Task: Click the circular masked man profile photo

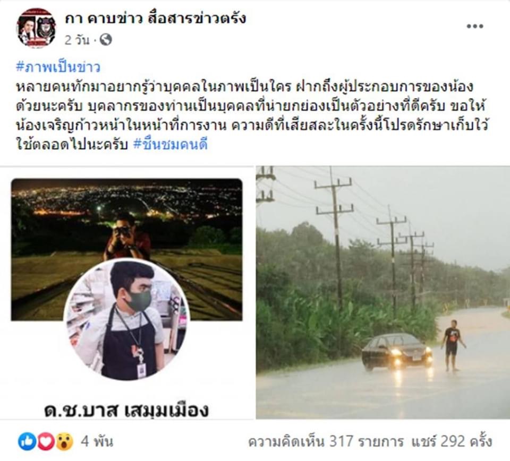Action: 127,320
